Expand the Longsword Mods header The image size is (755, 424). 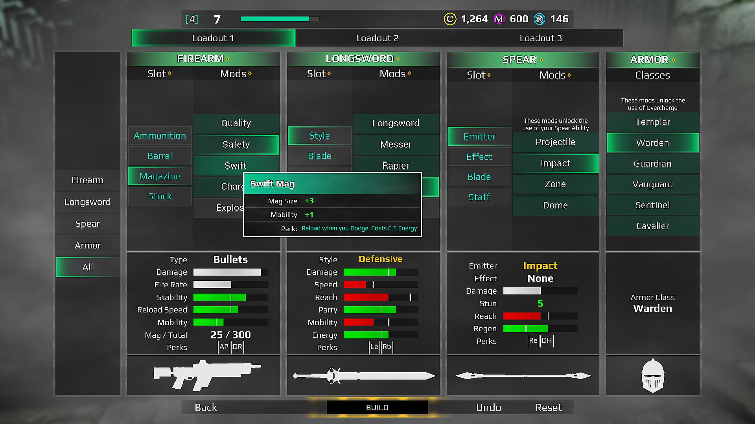[x=395, y=74]
